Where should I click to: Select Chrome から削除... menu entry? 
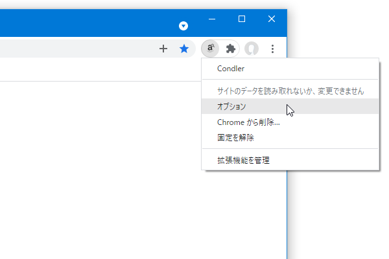point(290,122)
